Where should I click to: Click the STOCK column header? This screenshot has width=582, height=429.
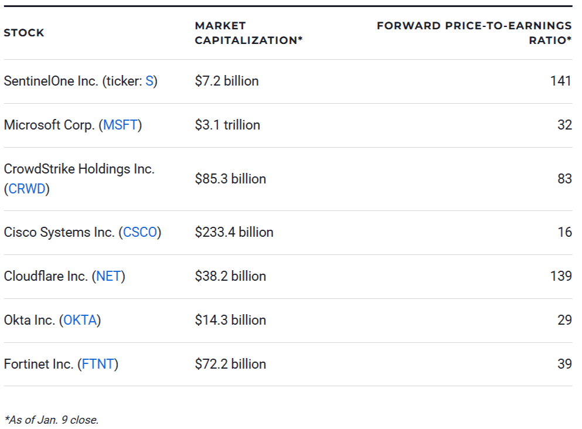pos(24,33)
